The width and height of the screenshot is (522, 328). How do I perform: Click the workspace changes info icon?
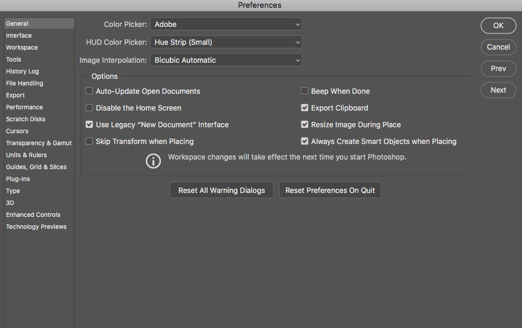(154, 161)
